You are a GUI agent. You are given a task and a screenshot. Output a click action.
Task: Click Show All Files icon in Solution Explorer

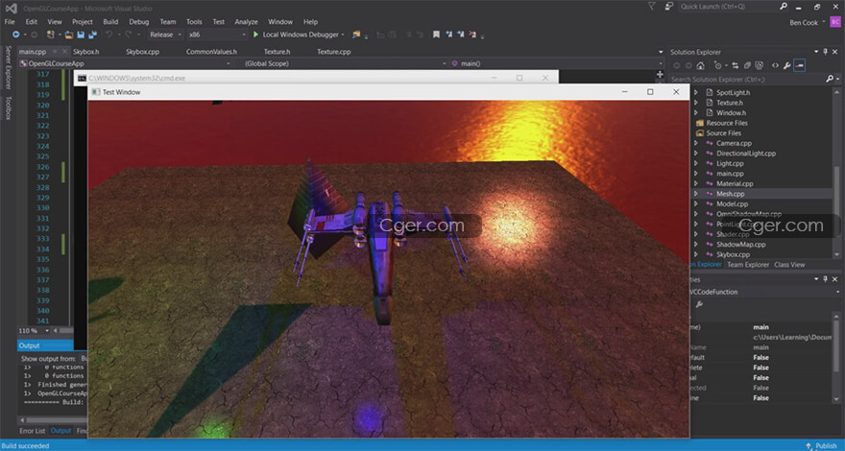pyautogui.click(x=759, y=66)
